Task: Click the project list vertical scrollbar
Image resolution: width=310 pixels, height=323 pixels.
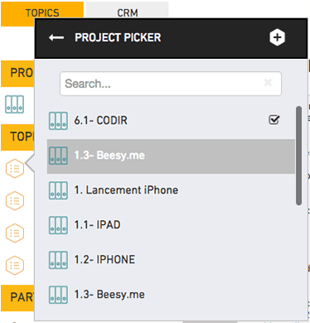Action: pos(298,155)
